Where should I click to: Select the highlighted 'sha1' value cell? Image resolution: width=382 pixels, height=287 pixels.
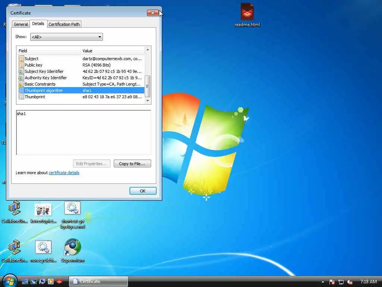tap(87, 90)
